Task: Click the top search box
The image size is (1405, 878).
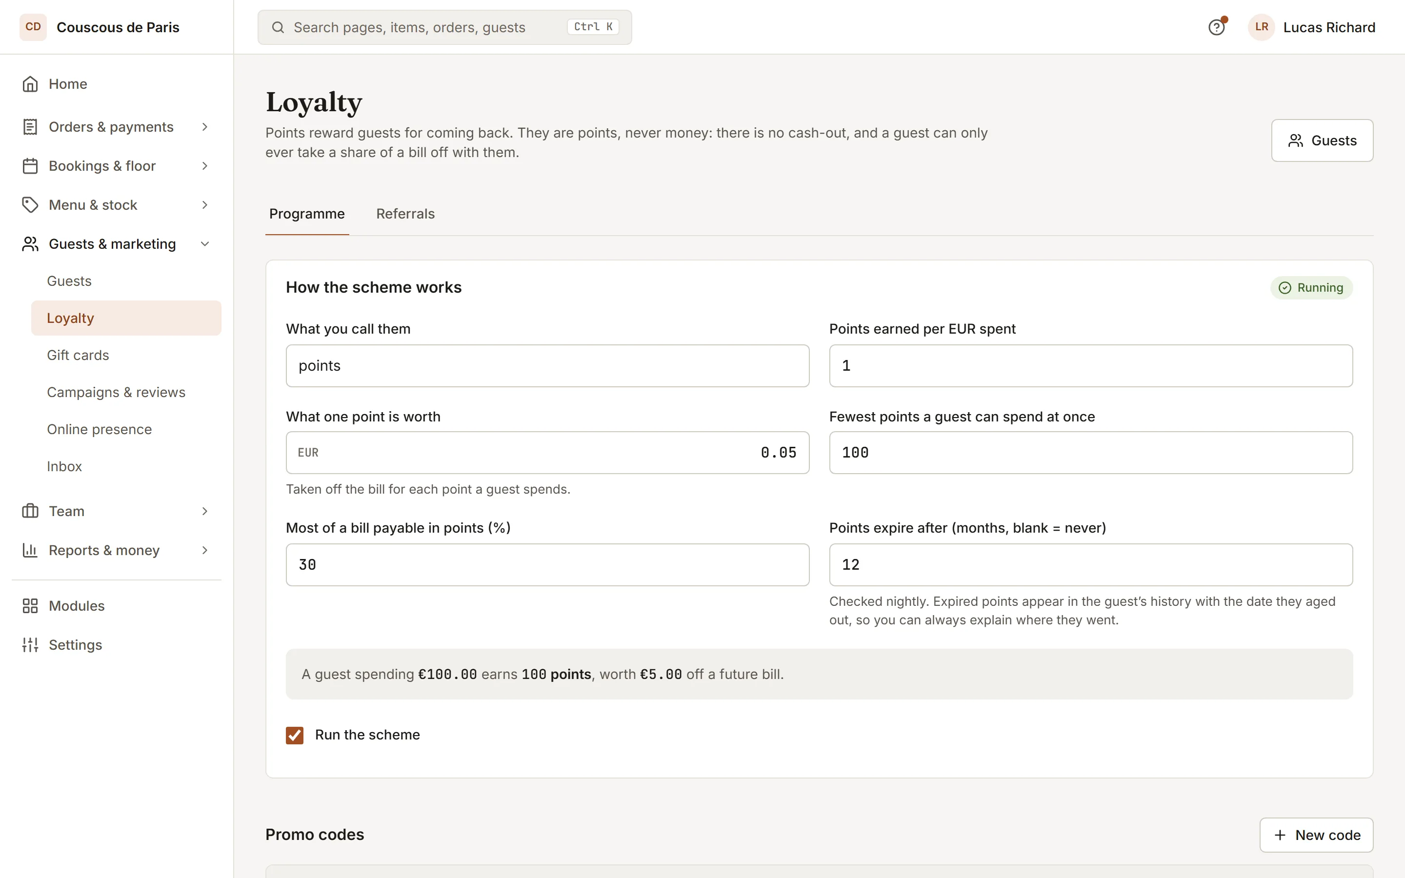Action: click(x=445, y=27)
